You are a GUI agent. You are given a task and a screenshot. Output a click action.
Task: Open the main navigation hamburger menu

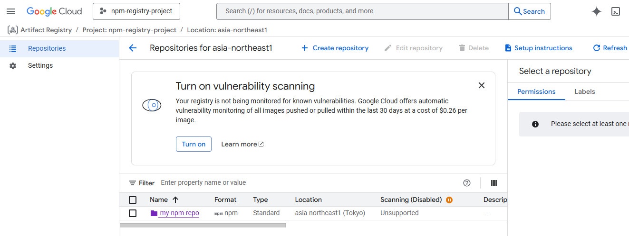(x=11, y=11)
